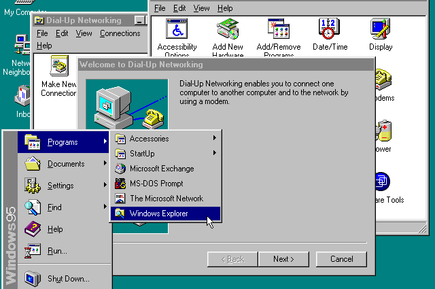Open the Add/Remove Programs icon

click(279, 29)
